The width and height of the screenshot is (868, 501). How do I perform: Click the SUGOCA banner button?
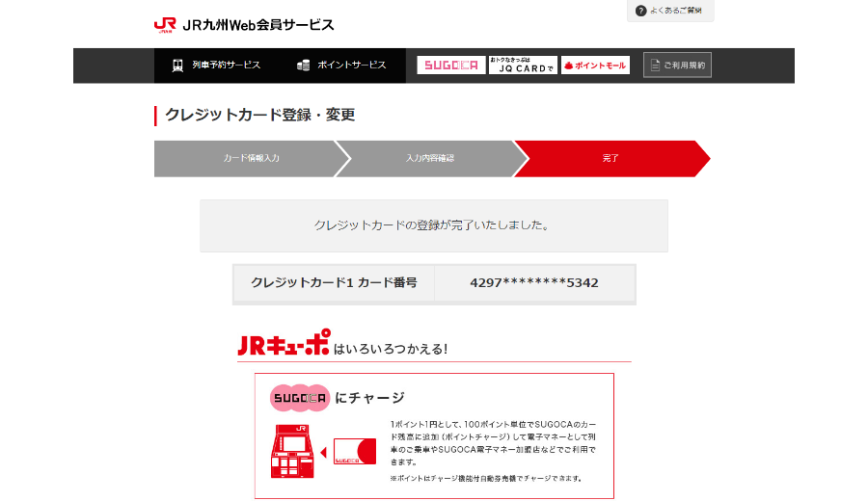click(451, 65)
